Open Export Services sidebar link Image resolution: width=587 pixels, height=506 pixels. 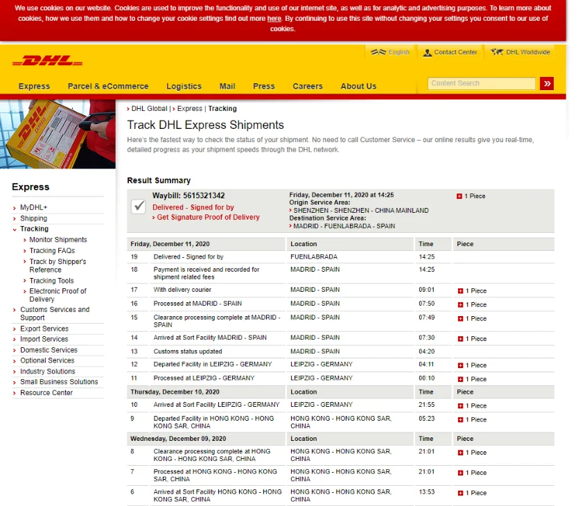coord(44,329)
